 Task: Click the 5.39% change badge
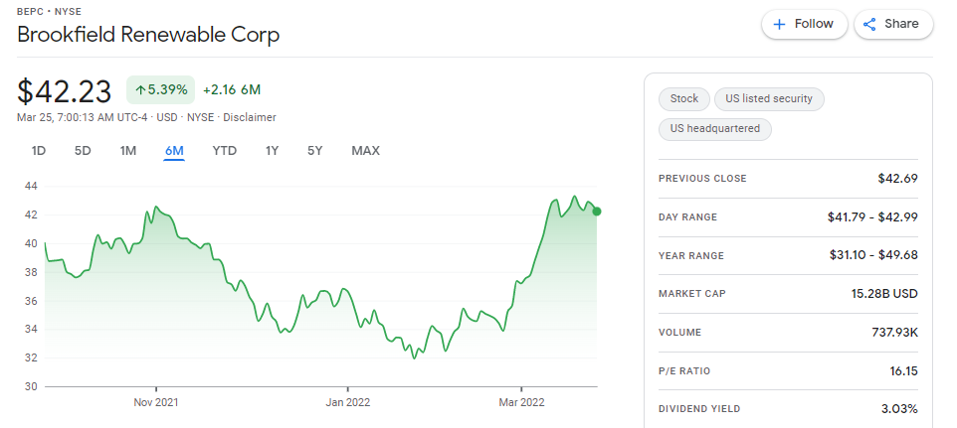160,90
